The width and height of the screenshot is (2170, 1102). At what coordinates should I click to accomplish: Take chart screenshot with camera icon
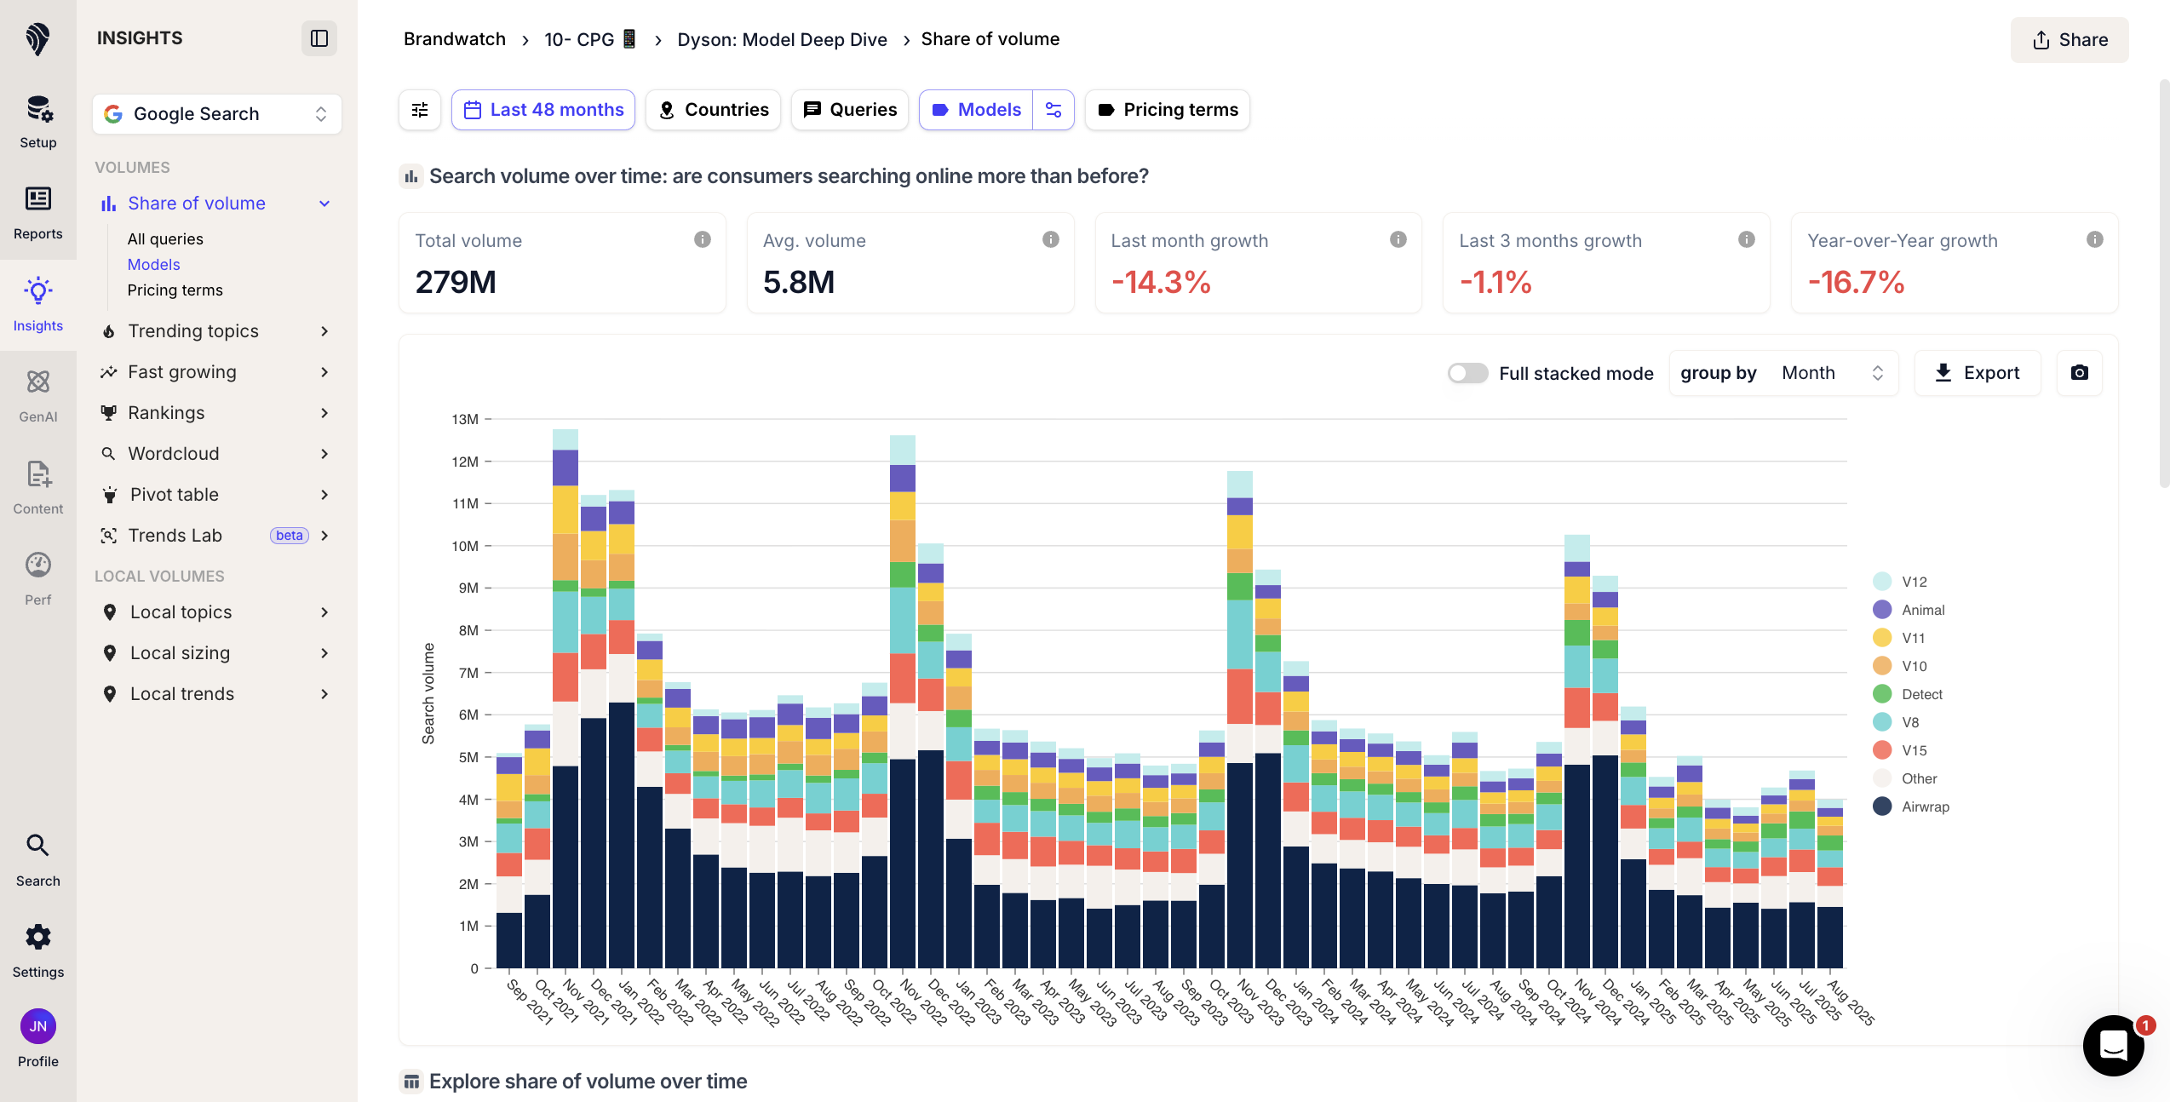[2079, 373]
